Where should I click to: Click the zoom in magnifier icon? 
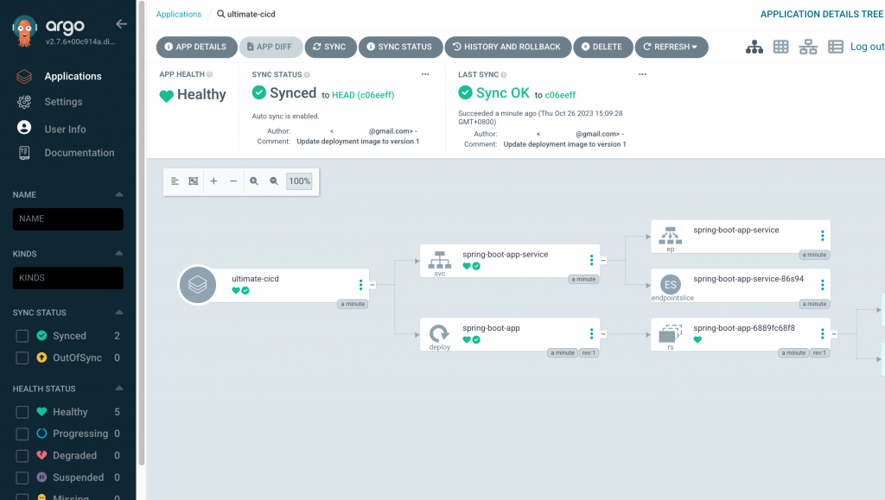(254, 181)
